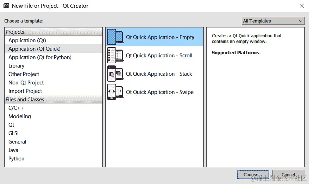Select Java file category

(x=53, y=150)
